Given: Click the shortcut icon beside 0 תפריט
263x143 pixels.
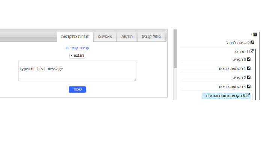Looking at the screenshot, I should click(249, 59).
